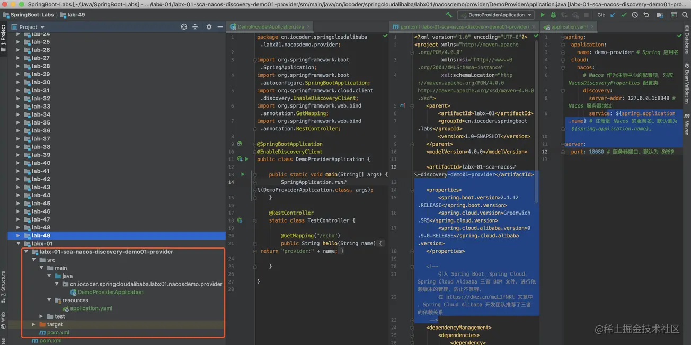Click the Git update project arrow
This screenshot has height=345, width=691.
click(x=613, y=15)
